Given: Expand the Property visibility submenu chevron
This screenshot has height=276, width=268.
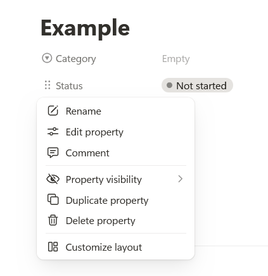Looking at the screenshot, I should click(180, 179).
